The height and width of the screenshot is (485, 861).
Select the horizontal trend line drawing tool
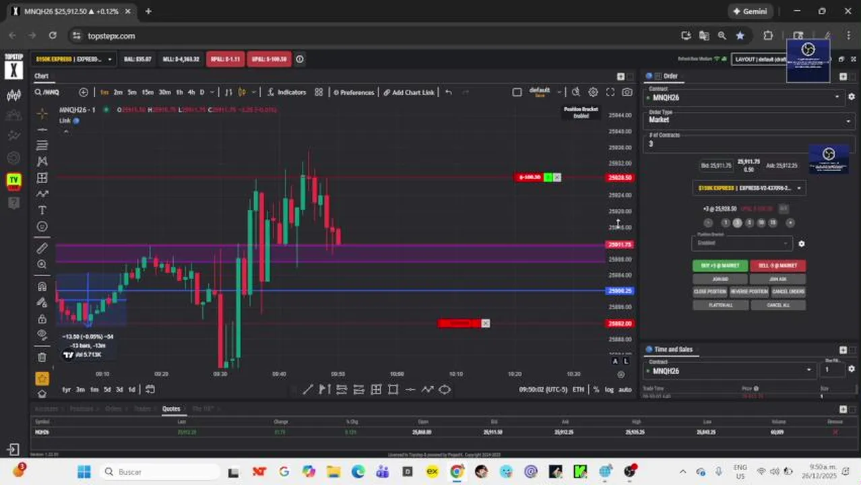[42, 129]
